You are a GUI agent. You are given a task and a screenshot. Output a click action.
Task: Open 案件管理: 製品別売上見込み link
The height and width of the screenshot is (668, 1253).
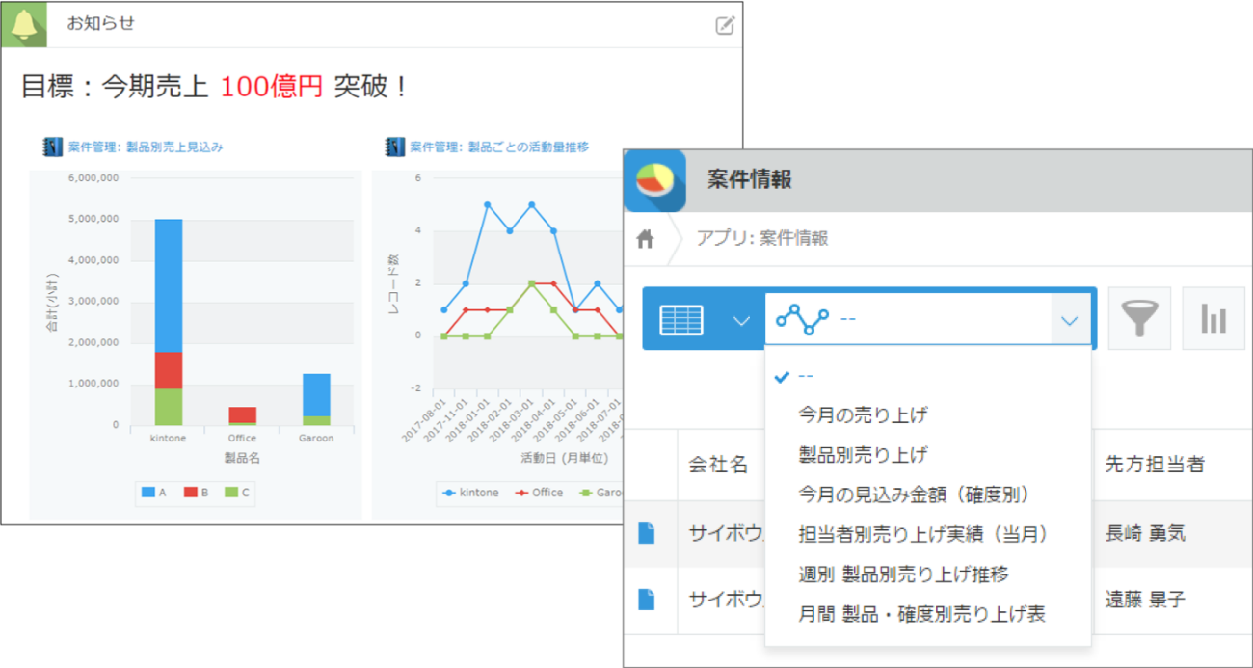tap(146, 147)
